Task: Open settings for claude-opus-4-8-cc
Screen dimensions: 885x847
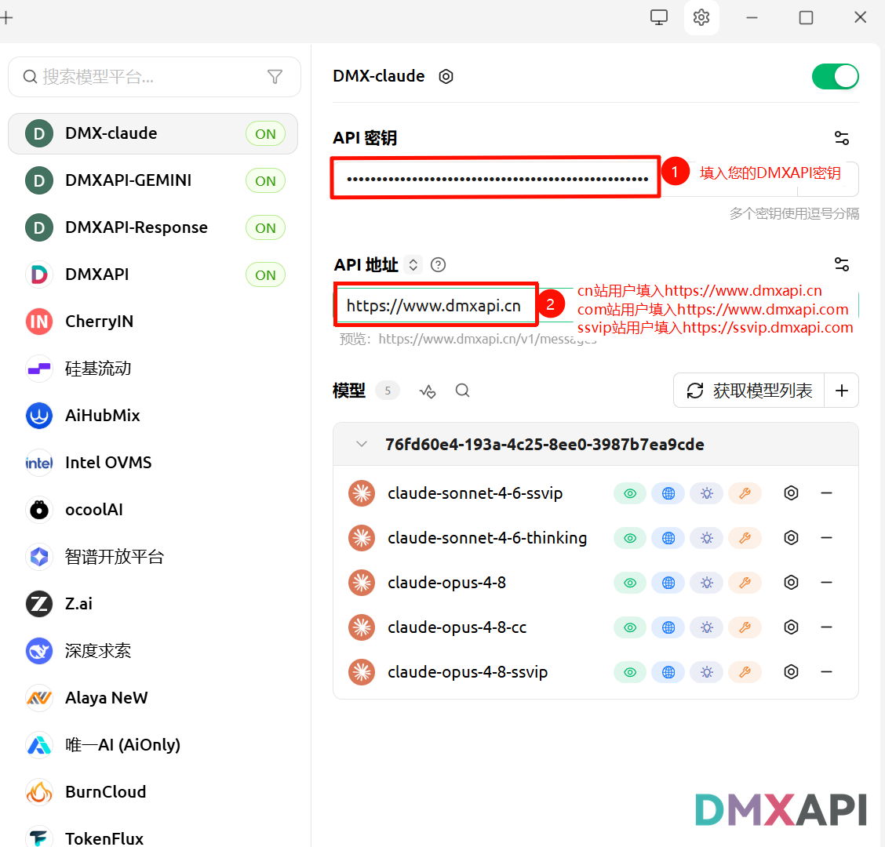Action: pyautogui.click(x=792, y=627)
